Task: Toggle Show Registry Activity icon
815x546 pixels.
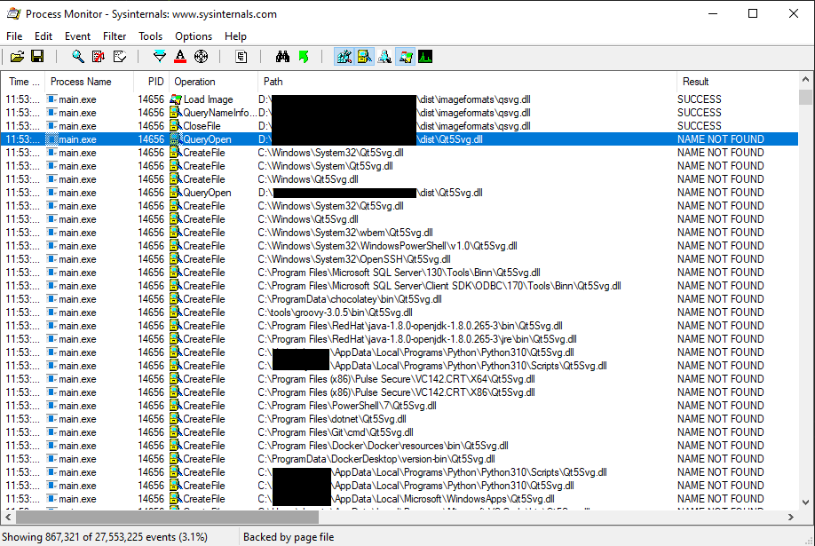Action: tap(344, 57)
